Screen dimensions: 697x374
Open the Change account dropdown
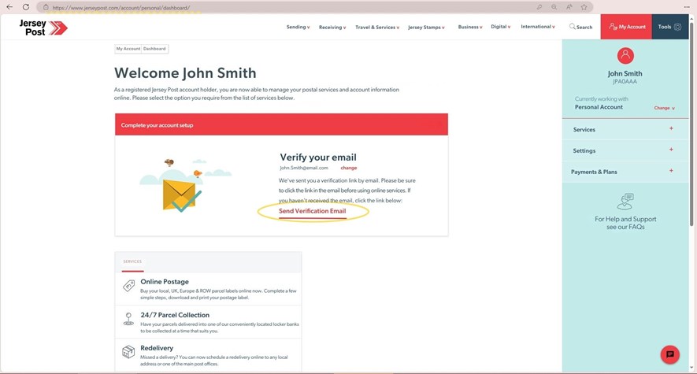coord(664,108)
